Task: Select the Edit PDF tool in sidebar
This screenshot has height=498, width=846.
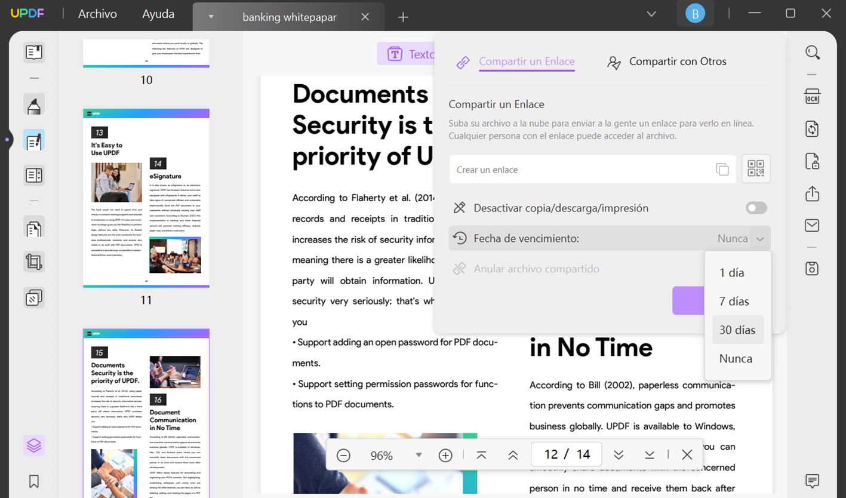Action: (x=34, y=140)
